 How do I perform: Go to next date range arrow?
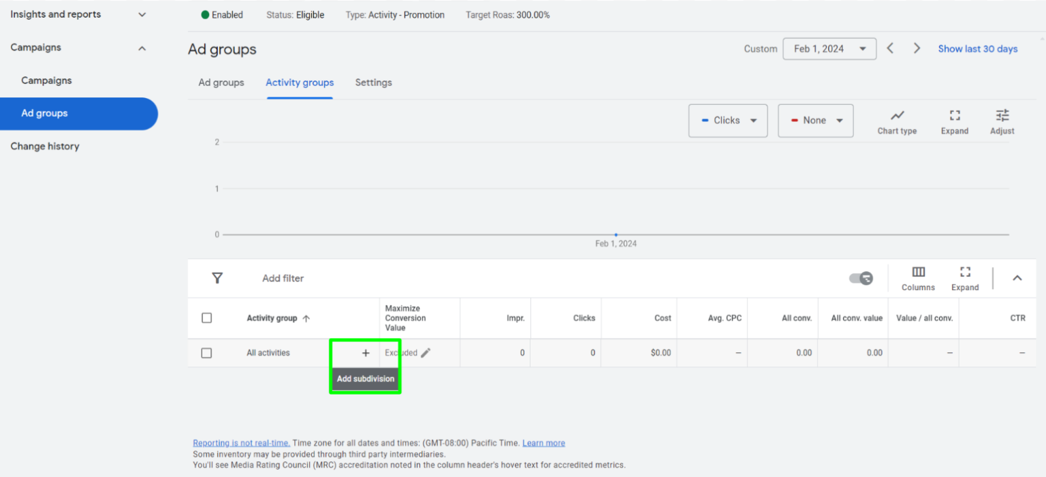coord(917,48)
